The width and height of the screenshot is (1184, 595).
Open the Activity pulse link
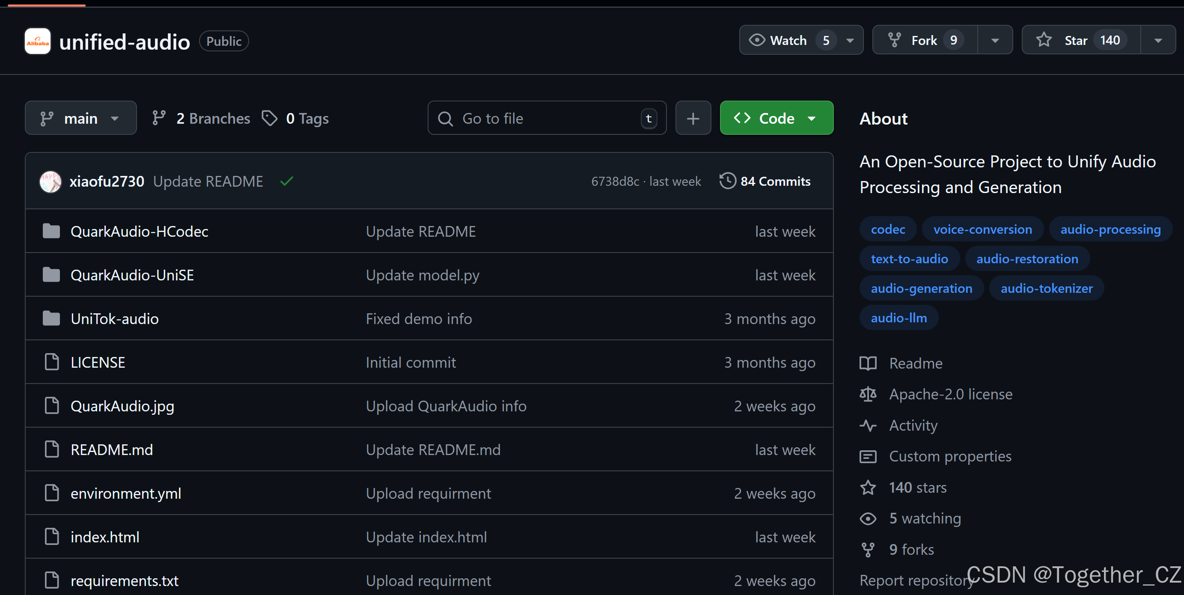point(913,425)
